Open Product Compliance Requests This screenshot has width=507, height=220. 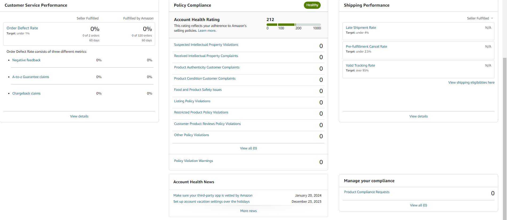click(x=367, y=192)
